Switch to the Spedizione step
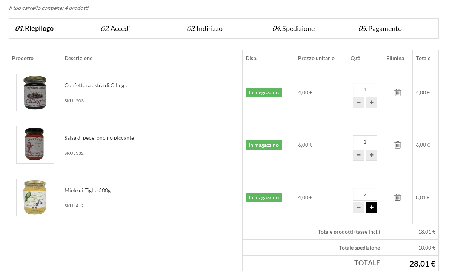Image resolution: width=452 pixels, height=276 pixels. [294, 29]
